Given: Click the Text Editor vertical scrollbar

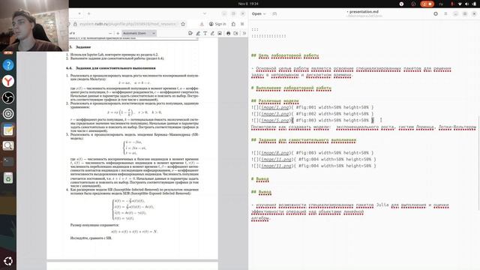Looking at the screenshot, I should click(478, 163).
